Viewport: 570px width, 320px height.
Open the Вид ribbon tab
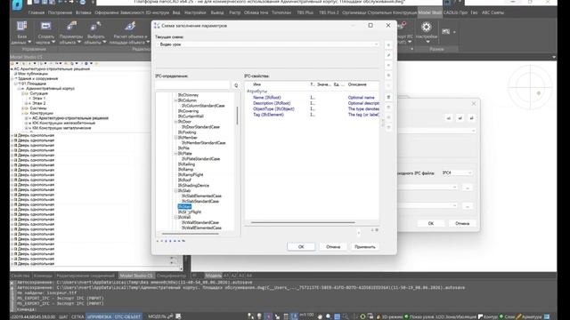[x=176, y=12]
